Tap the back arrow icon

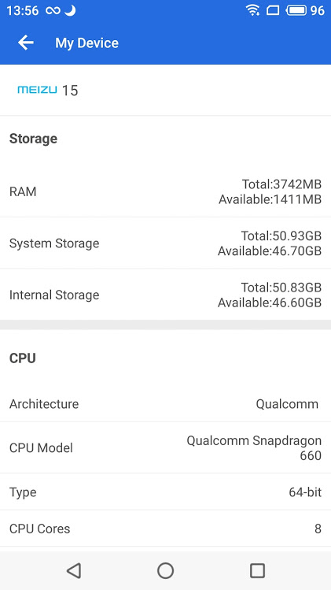click(x=26, y=43)
